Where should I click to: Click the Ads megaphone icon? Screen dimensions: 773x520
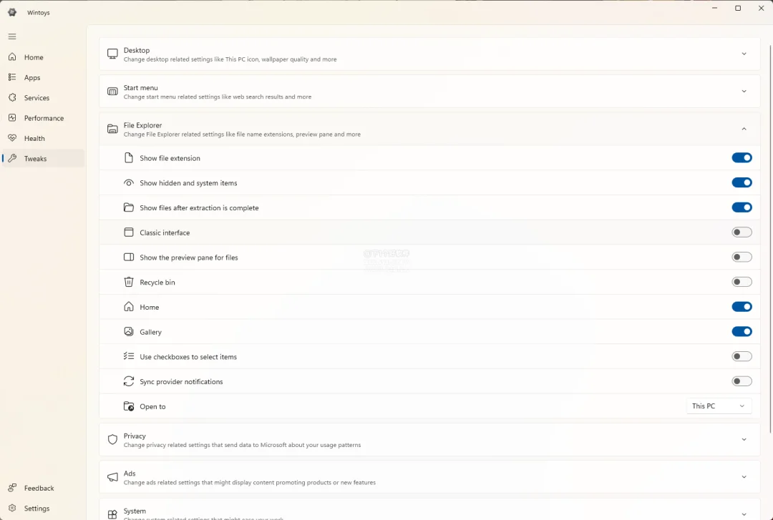click(x=112, y=477)
